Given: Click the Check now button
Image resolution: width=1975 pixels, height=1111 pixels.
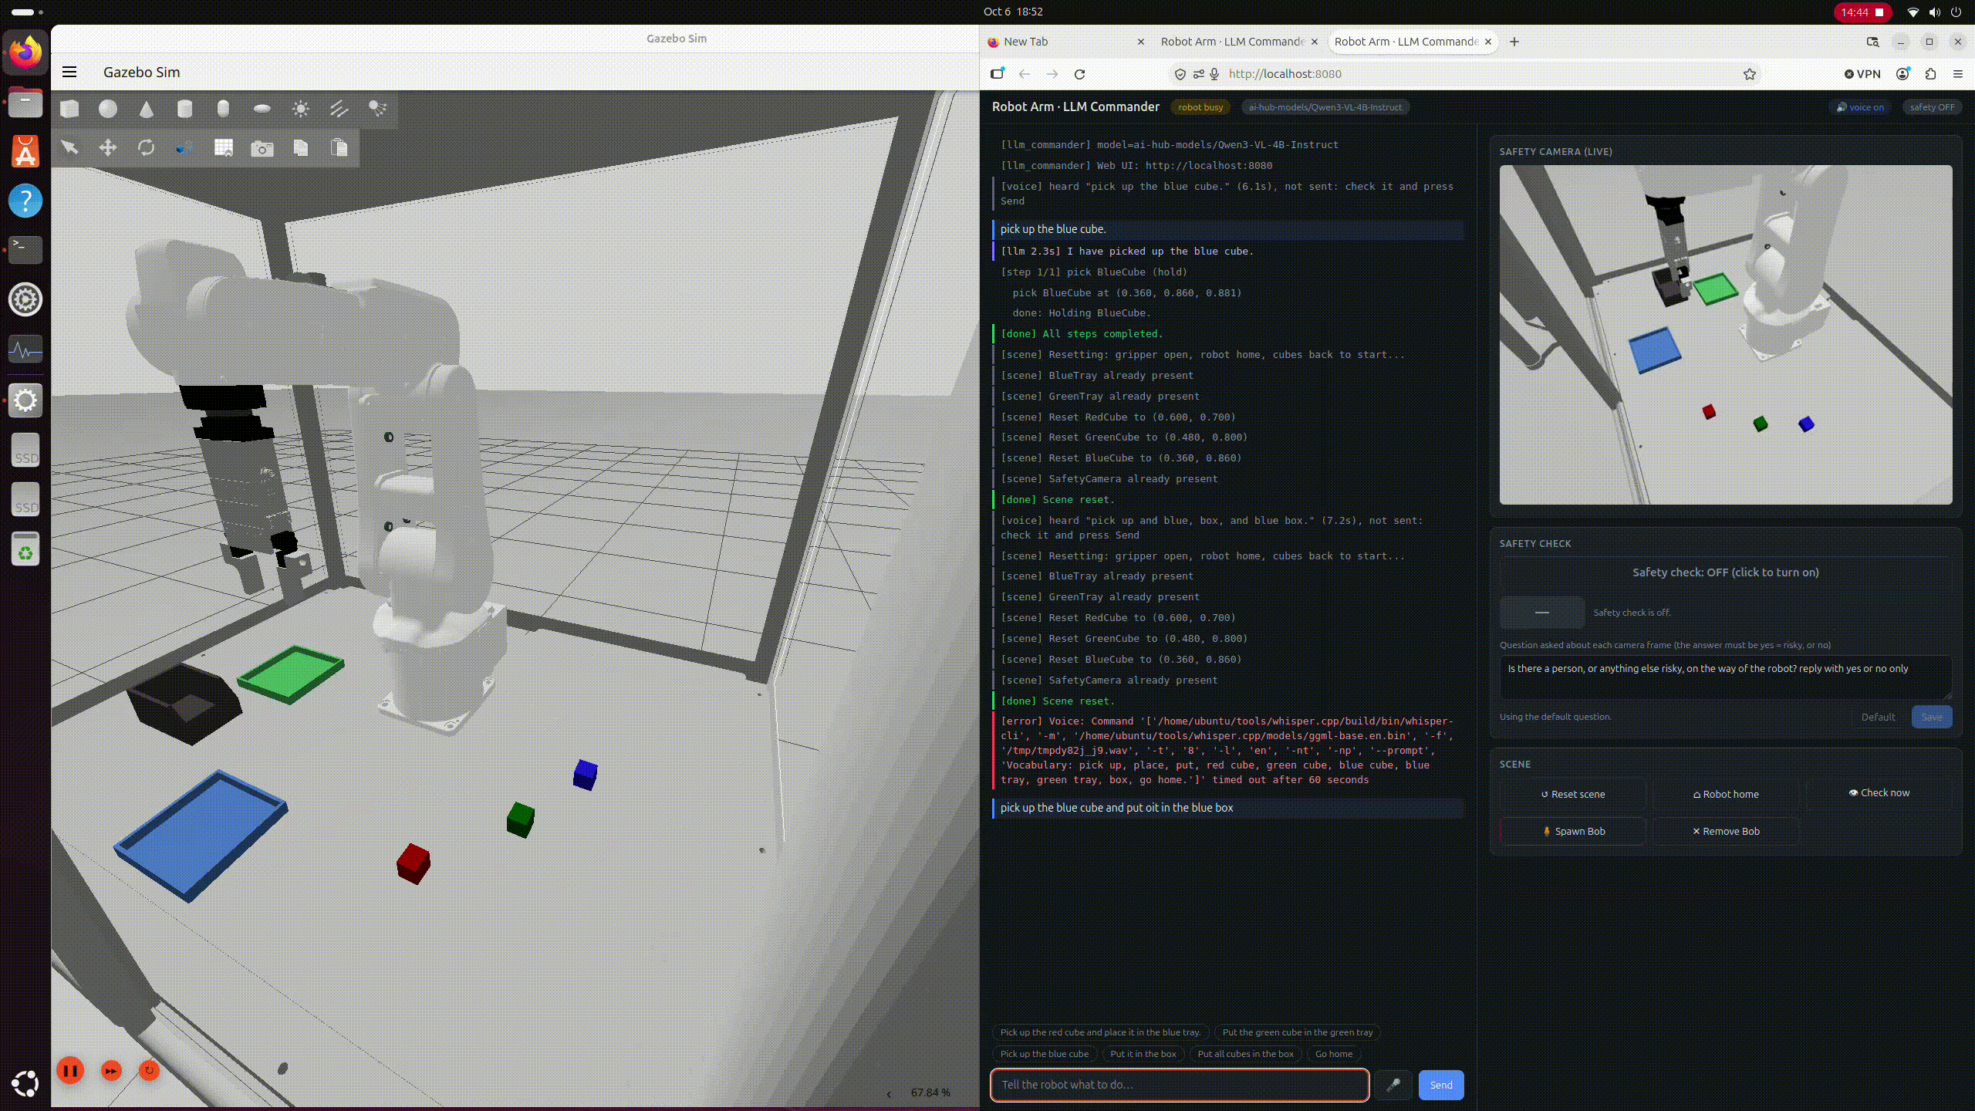Looking at the screenshot, I should 1879,792.
